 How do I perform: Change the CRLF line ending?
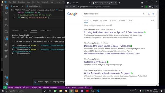click(74, 87)
